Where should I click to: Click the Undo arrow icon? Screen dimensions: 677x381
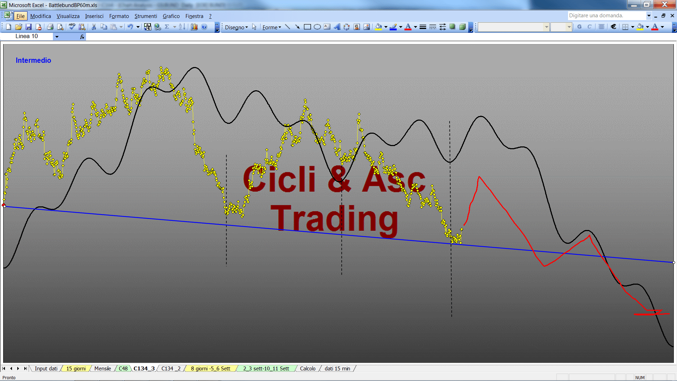pos(130,27)
